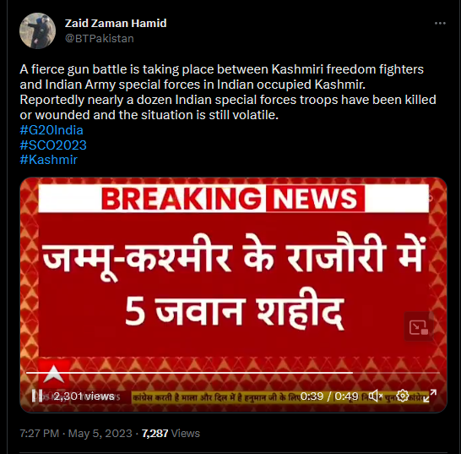Viewport: 461px width, 454px height.
Task: Click the tweet body text
Action: [228, 92]
